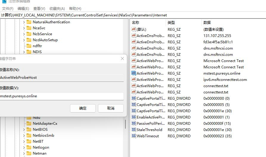Viewport: 266px width, 157px height.
Task: Select the WebTimeout DWORD value icon
Action: coord(133,136)
